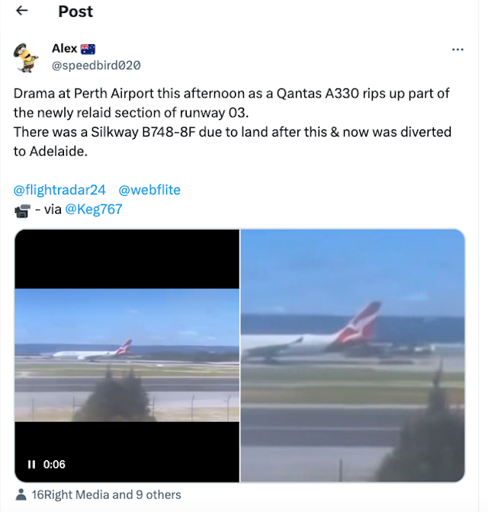Screen dimensions: 488x512
Task: Visit the @webflite mention
Action: [x=149, y=190]
